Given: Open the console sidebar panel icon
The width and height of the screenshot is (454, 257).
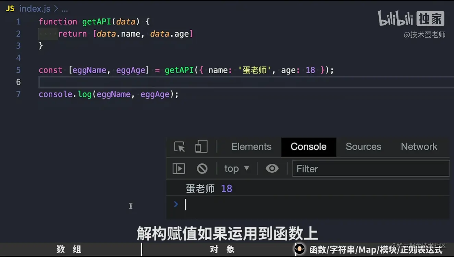Looking at the screenshot, I should point(178,168).
